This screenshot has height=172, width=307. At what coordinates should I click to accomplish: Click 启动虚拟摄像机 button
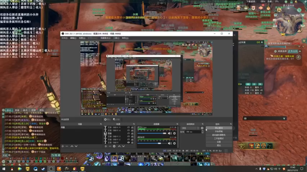pyautogui.click(x=219, y=135)
